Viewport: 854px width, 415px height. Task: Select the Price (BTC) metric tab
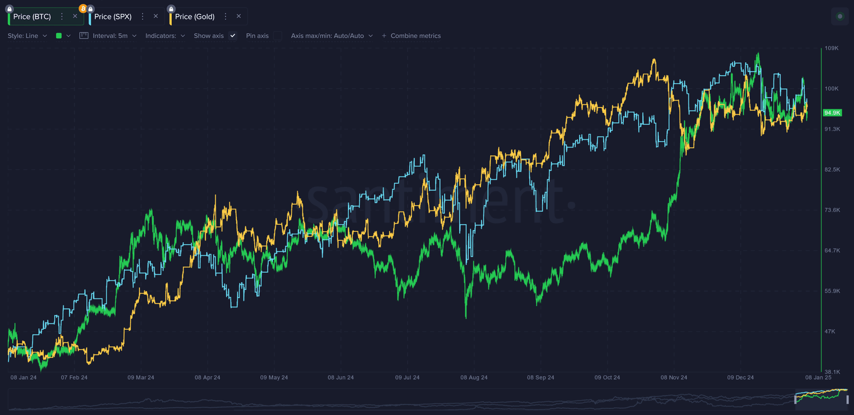point(32,17)
